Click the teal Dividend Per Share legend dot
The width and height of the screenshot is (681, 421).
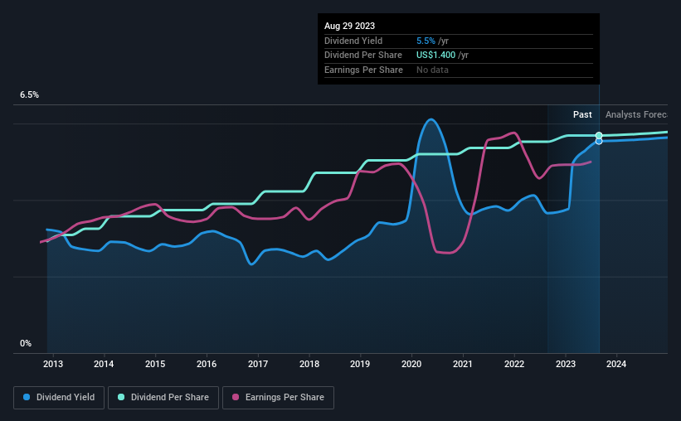[x=121, y=397]
